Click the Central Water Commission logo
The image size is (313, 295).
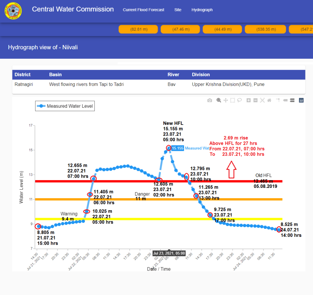point(13,11)
